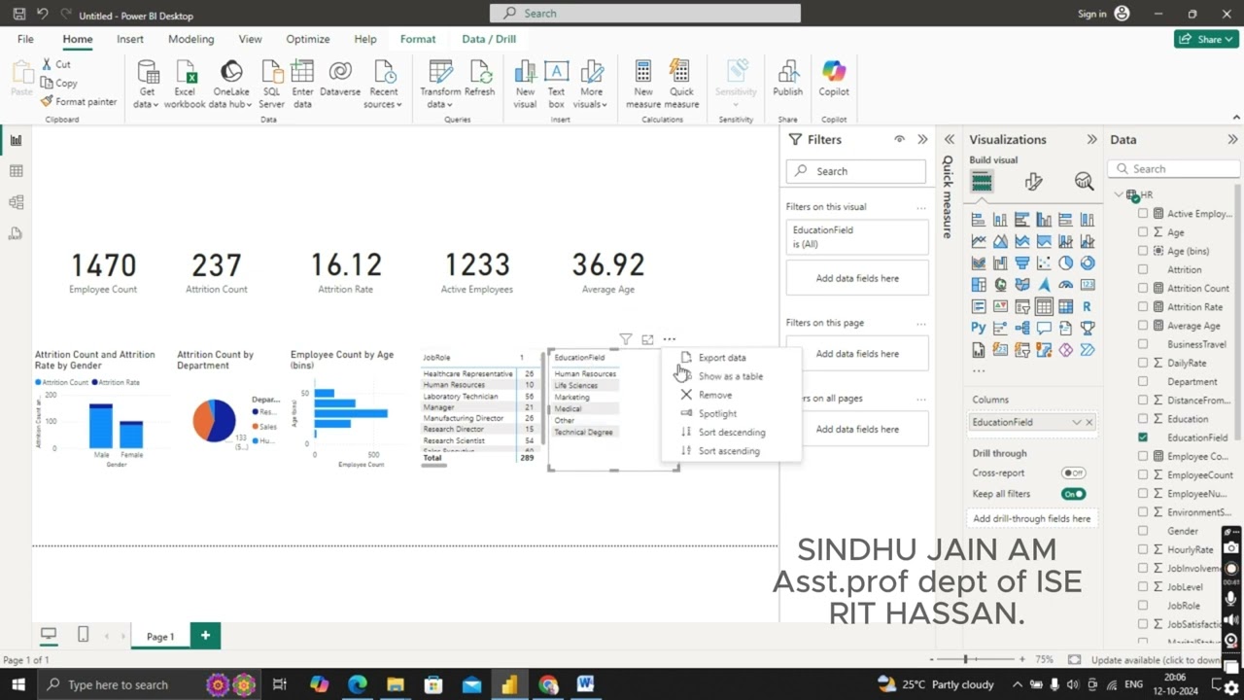
Task: Check the Age field checkbox
Action: pyautogui.click(x=1143, y=232)
